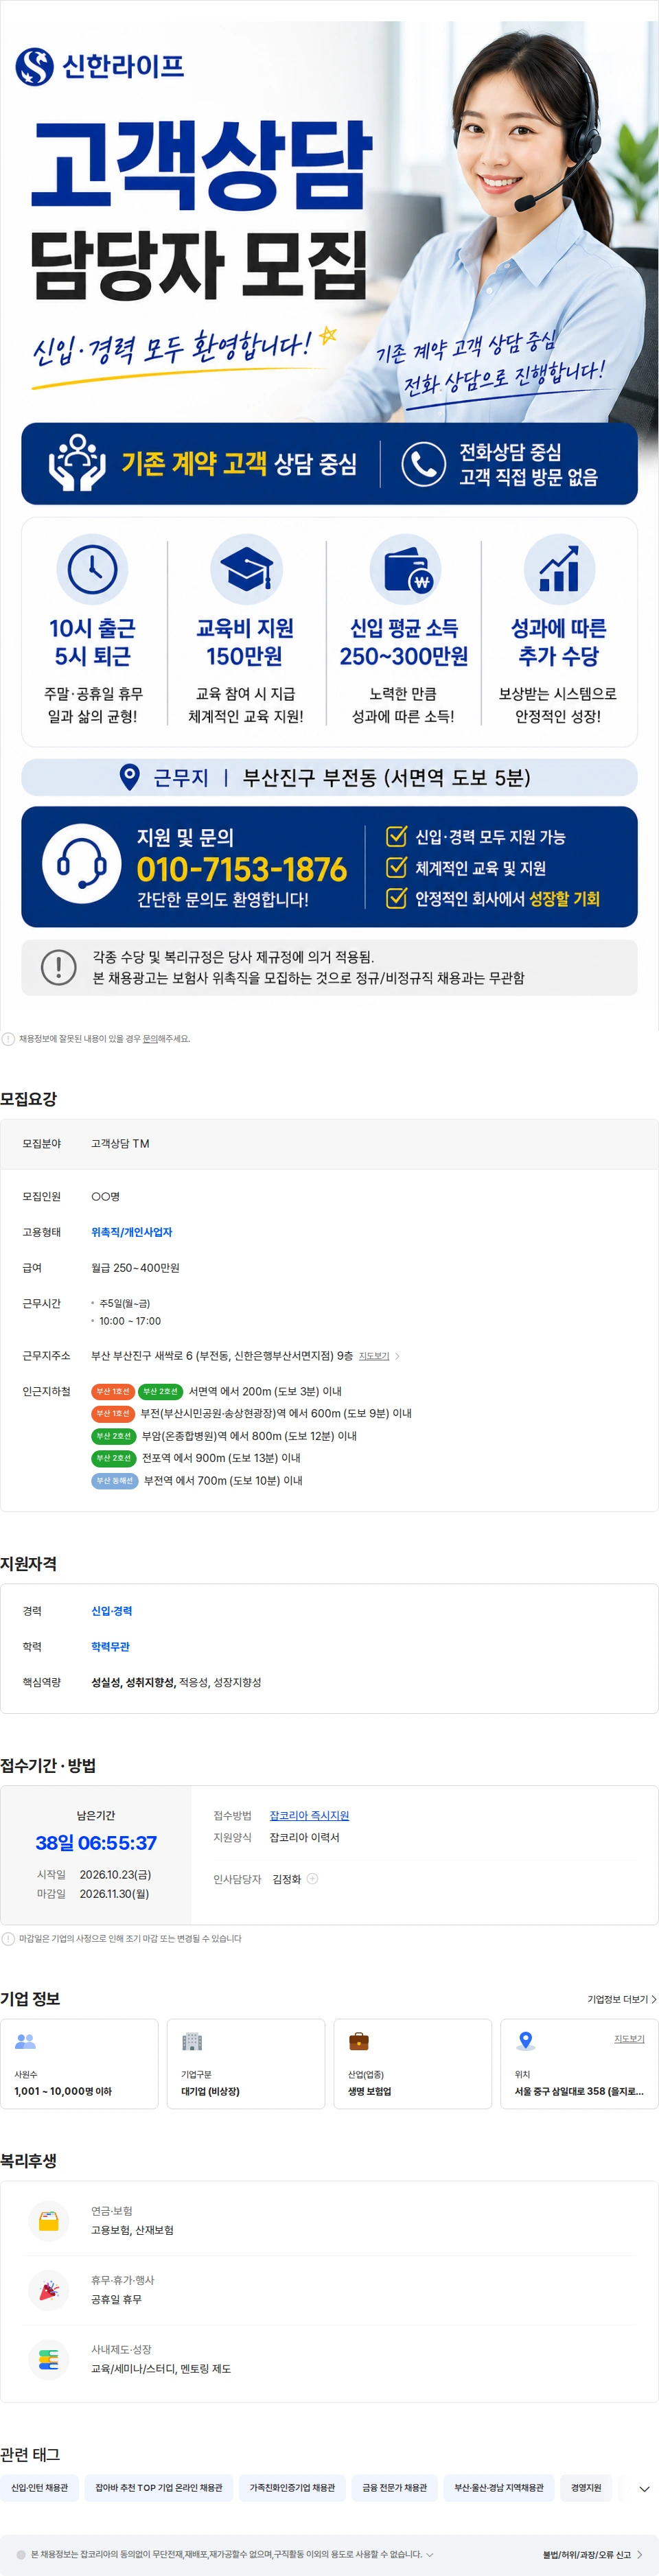Viewport: 659px width, 2576px height.
Task: Apply via 잡코리아 즉시지원 link
Action: [309, 1815]
